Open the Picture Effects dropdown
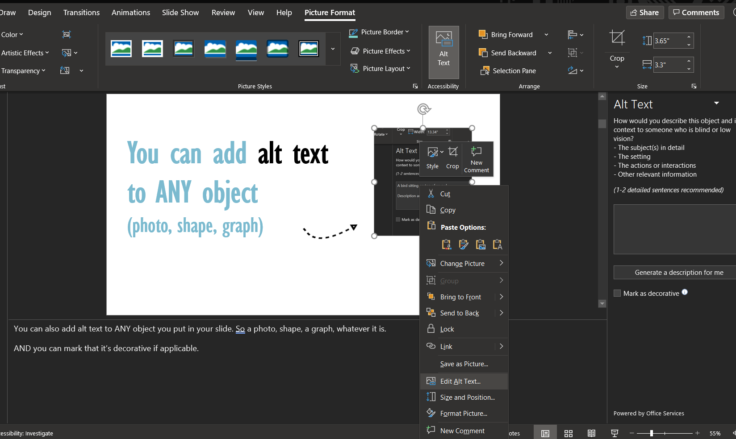 pyautogui.click(x=380, y=51)
